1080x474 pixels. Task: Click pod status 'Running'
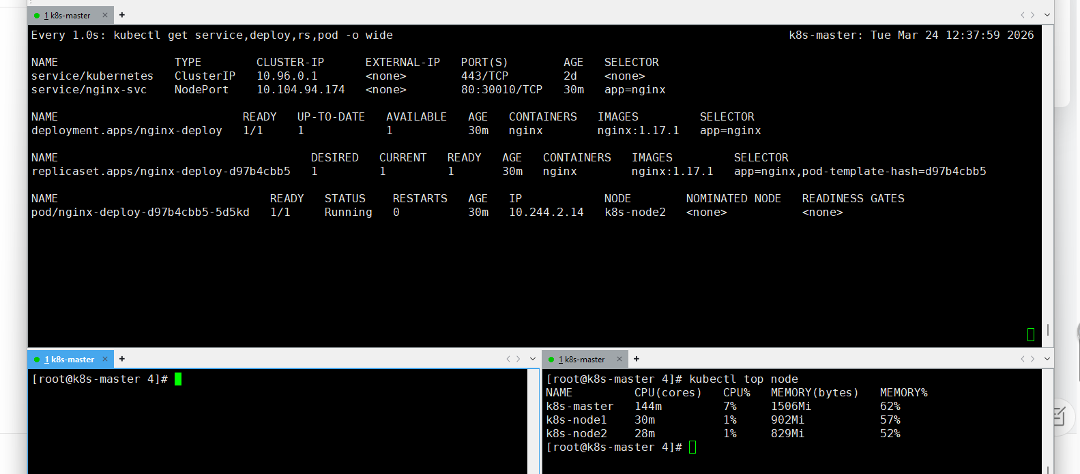point(349,212)
